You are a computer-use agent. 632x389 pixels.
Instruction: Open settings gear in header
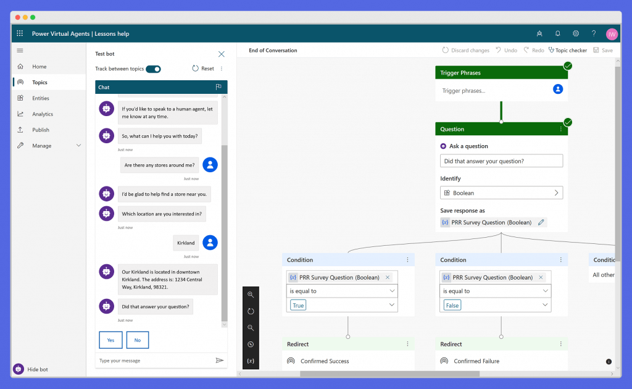pos(576,34)
